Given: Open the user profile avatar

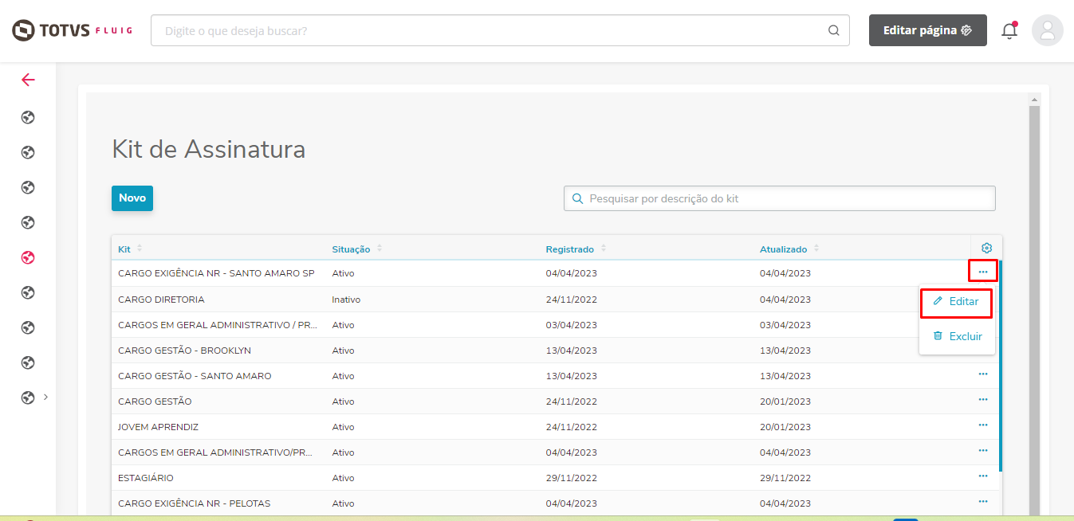Looking at the screenshot, I should click(1047, 30).
